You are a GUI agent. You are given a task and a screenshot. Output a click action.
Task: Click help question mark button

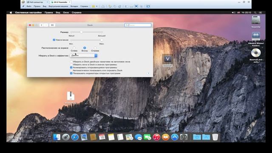coord(148,74)
